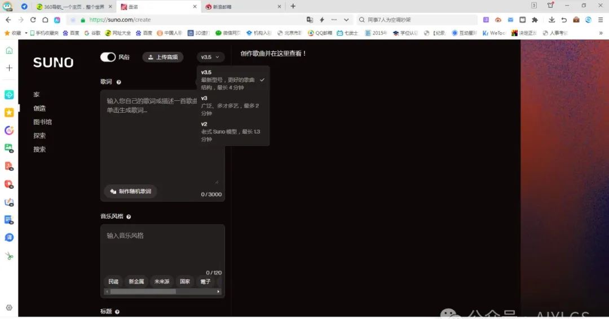This screenshot has height=319, width=609.
Task: Click the left arrow of style tags scrollbar
Action: 107,291
